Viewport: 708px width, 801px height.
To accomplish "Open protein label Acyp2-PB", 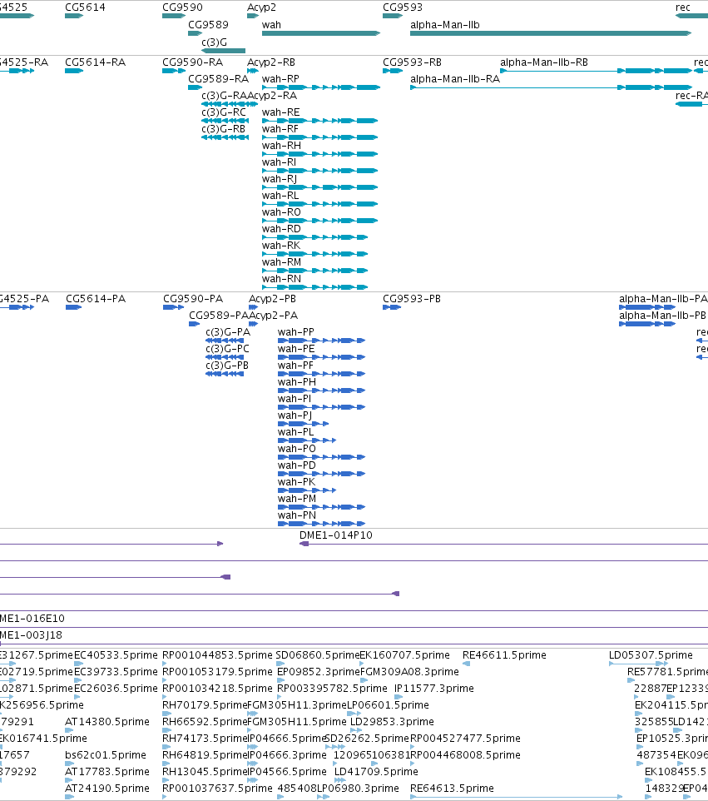I will [273, 299].
